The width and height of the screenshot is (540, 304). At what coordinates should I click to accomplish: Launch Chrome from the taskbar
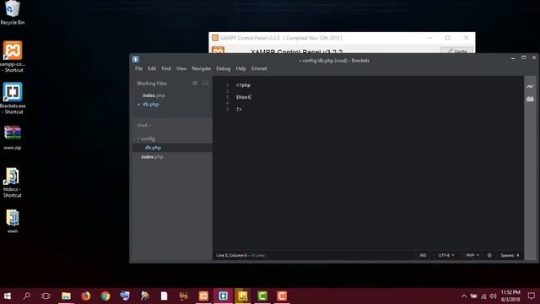105,296
